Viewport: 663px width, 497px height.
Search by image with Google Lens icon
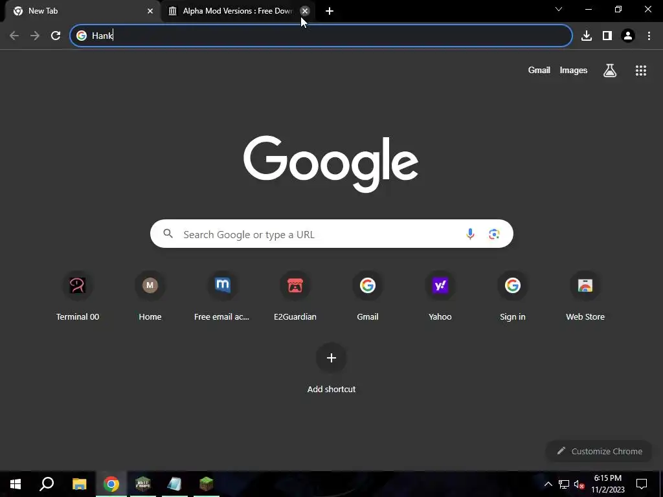tap(494, 234)
